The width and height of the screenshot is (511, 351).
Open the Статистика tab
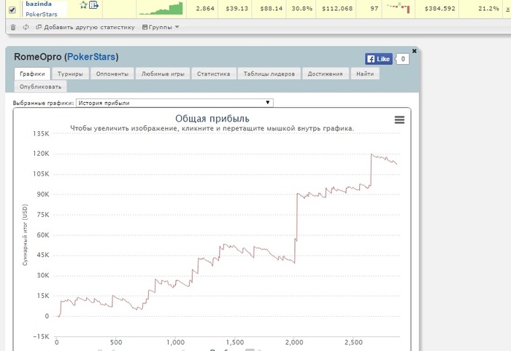click(213, 74)
